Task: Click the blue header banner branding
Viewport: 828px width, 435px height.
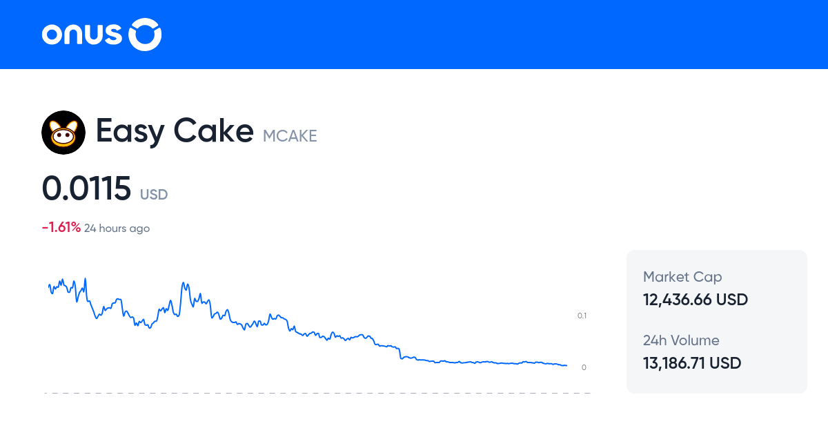Action: (x=101, y=34)
